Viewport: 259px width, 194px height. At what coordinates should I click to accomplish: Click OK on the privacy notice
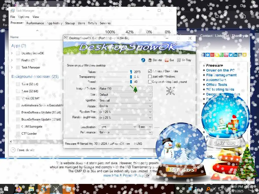point(148,176)
